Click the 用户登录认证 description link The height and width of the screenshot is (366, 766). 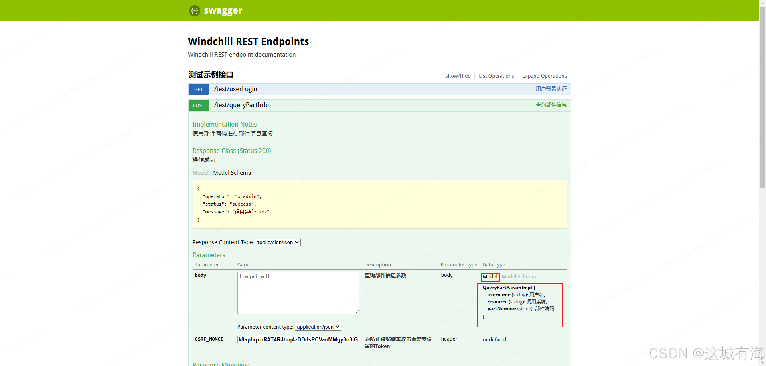(551, 89)
